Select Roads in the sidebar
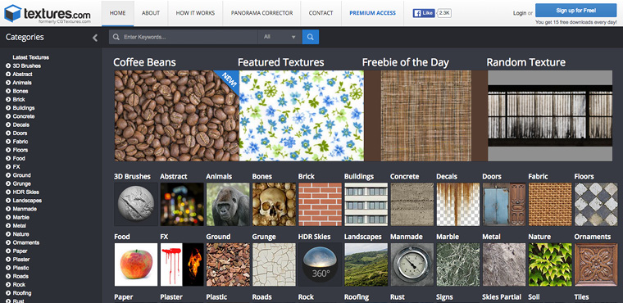This screenshot has height=303, width=623. (x=20, y=277)
